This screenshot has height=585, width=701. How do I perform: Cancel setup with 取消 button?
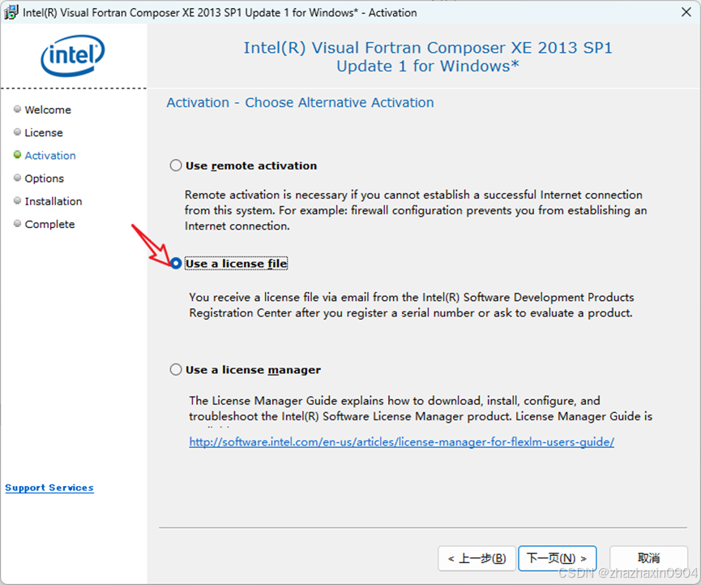pos(648,558)
